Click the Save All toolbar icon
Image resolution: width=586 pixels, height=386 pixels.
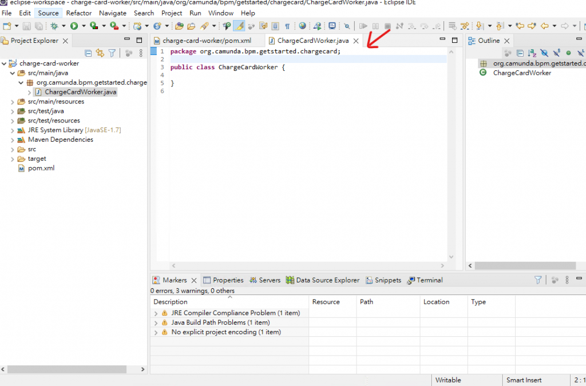tap(38, 26)
